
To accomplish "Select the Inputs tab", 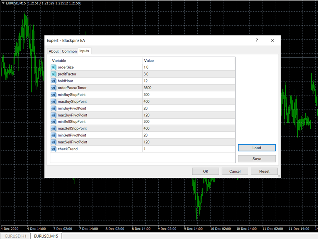I will 84,51.
